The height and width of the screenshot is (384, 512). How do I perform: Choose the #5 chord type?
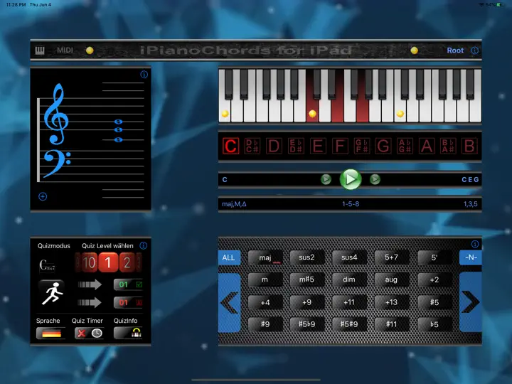pyautogui.click(x=434, y=302)
